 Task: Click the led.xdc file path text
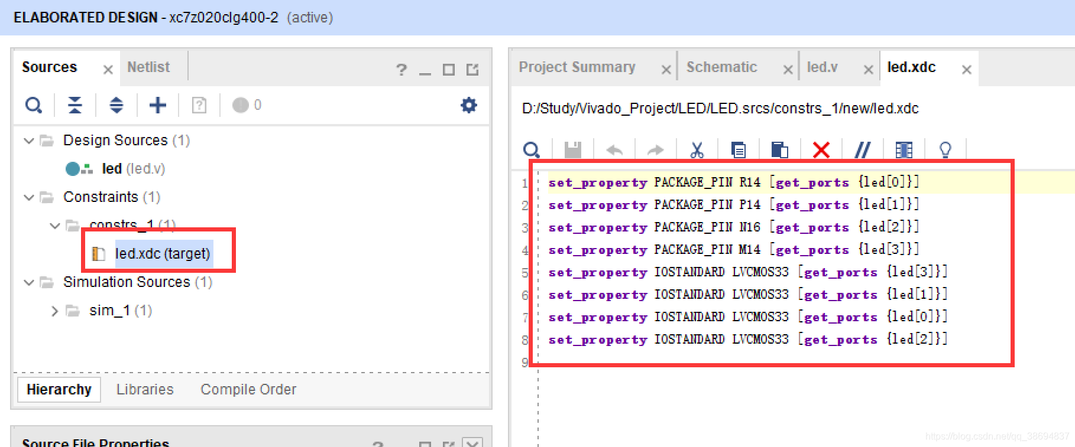(720, 109)
